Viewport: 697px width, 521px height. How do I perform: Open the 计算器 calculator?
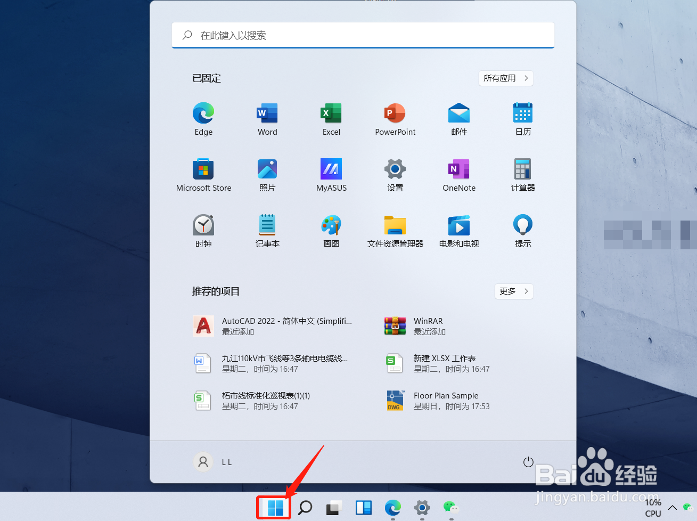[x=523, y=175]
